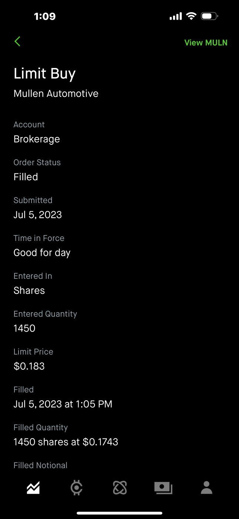Open the atom-shaped center tab icon
Screen dimensions: 239x519
[x=120, y=488]
